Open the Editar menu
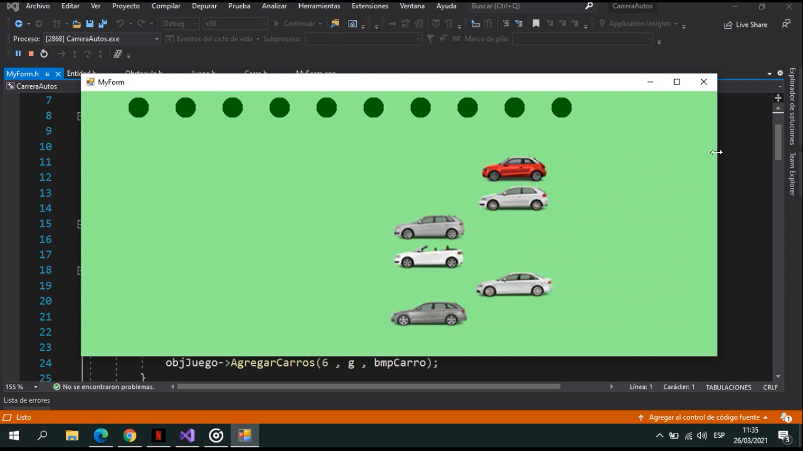 click(71, 6)
